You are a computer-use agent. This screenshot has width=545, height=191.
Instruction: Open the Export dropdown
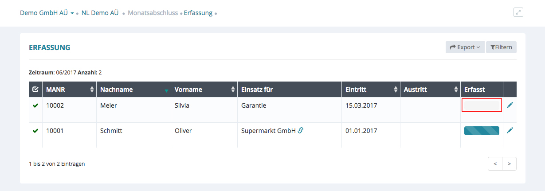coord(465,47)
